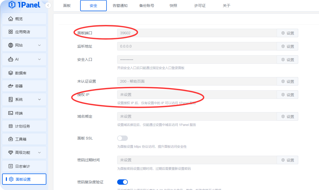Image resolution: width=319 pixels, height=190 pixels.
Task: Click the 高级功能 diamond icon
Action: point(11,153)
